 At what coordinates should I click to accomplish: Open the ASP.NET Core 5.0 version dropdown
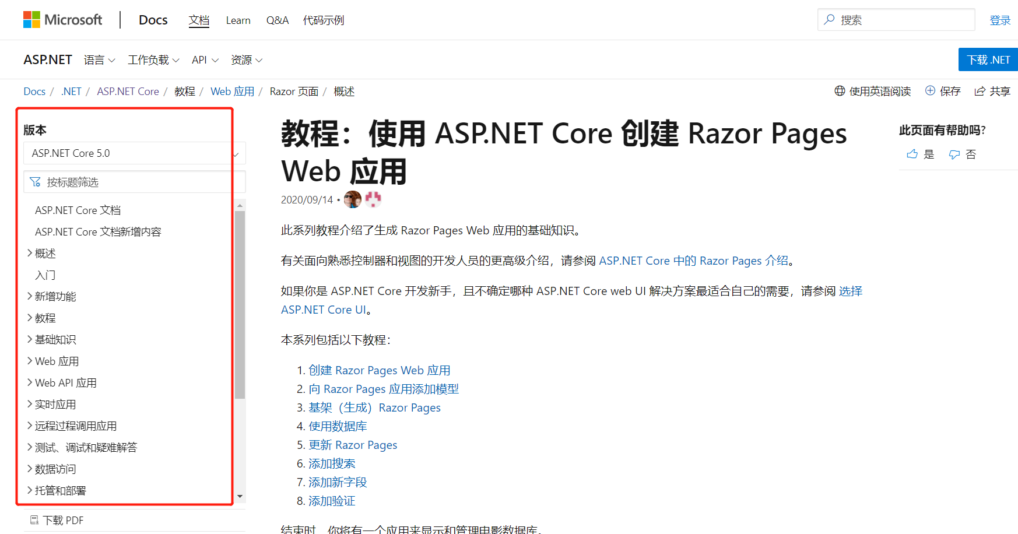(134, 153)
